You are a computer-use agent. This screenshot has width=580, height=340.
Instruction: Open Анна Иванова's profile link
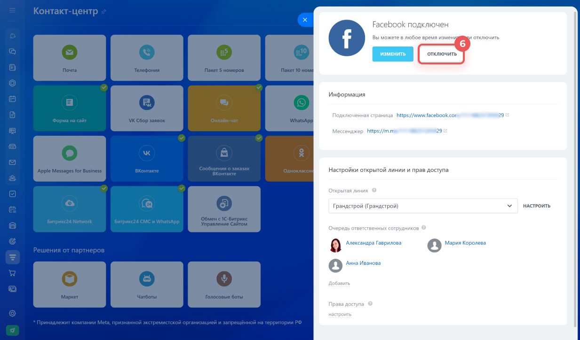pos(363,263)
